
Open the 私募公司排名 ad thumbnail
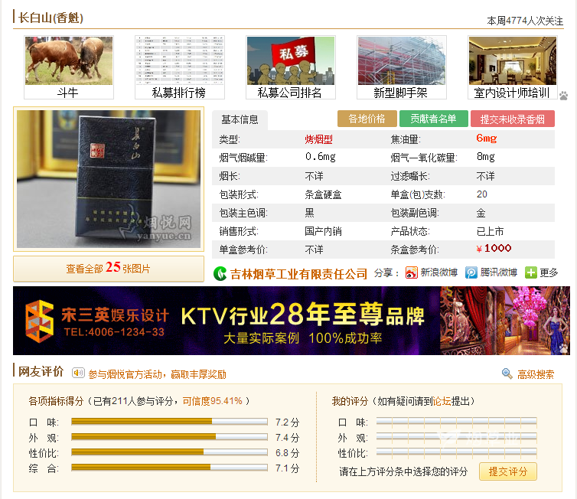[291, 67]
